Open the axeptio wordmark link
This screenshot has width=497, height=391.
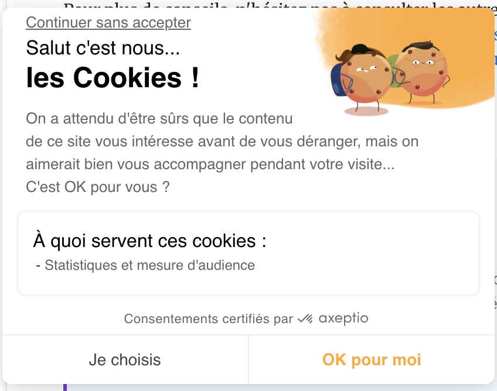pyautogui.click(x=343, y=318)
